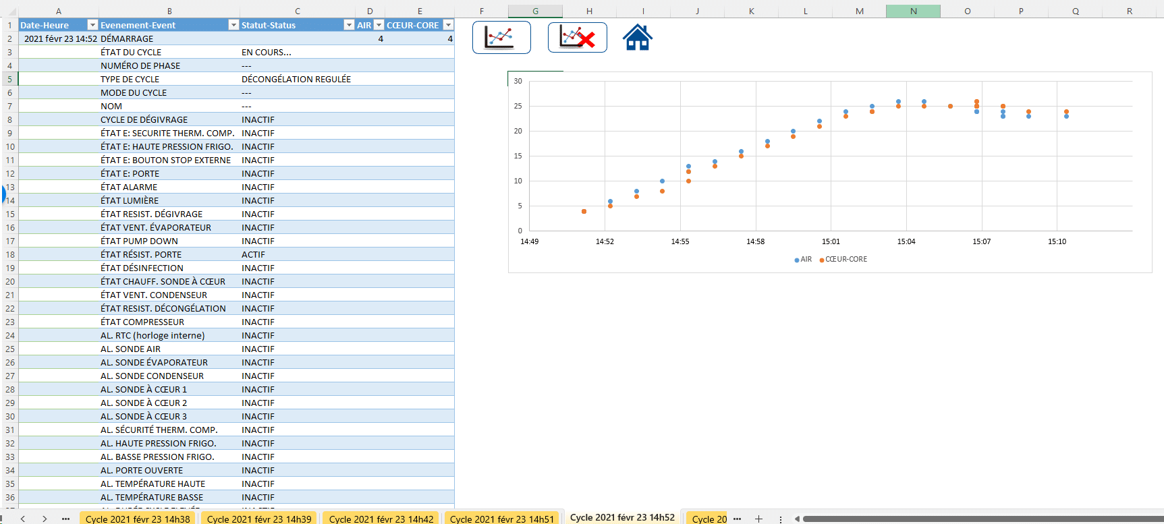Click the create chart icon button
This screenshot has width=1164, height=524.
tap(501, 37)
